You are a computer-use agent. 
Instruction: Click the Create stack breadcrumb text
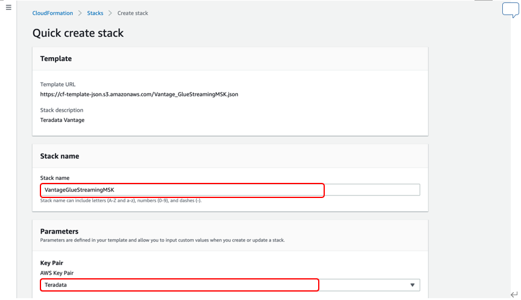coord(133,13)
